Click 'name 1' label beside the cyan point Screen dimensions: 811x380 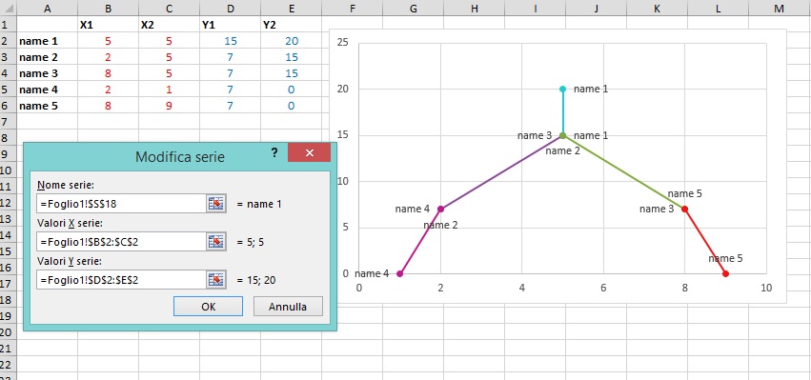tap(591, 89)
